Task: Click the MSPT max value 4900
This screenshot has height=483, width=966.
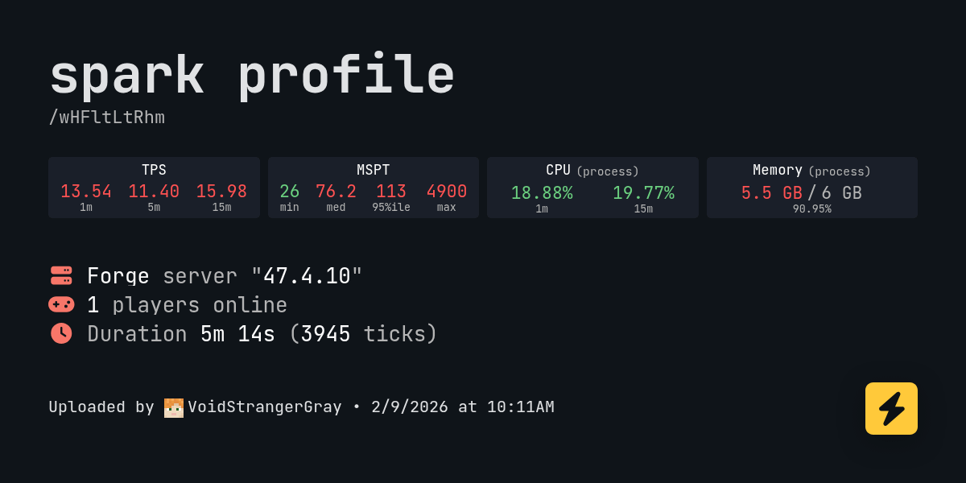Action: pyautogui.click(x=447, y=192)
